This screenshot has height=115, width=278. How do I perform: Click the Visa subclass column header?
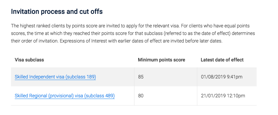tap(29, 60)
